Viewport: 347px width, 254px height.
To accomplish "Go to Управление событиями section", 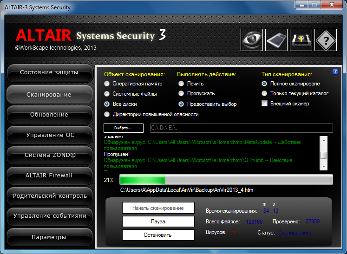I will pos(50,216).
